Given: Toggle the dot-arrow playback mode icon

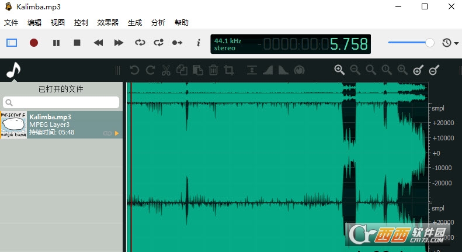Looking at the screenshot, I should pyautogui.click(x=177, y=43).
